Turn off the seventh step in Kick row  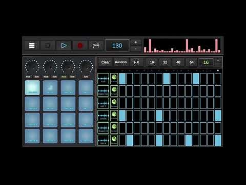(167, 79)
